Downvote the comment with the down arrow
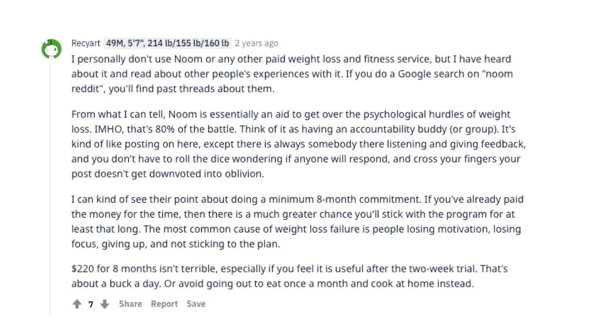The image size is (594, 334). 105,304
